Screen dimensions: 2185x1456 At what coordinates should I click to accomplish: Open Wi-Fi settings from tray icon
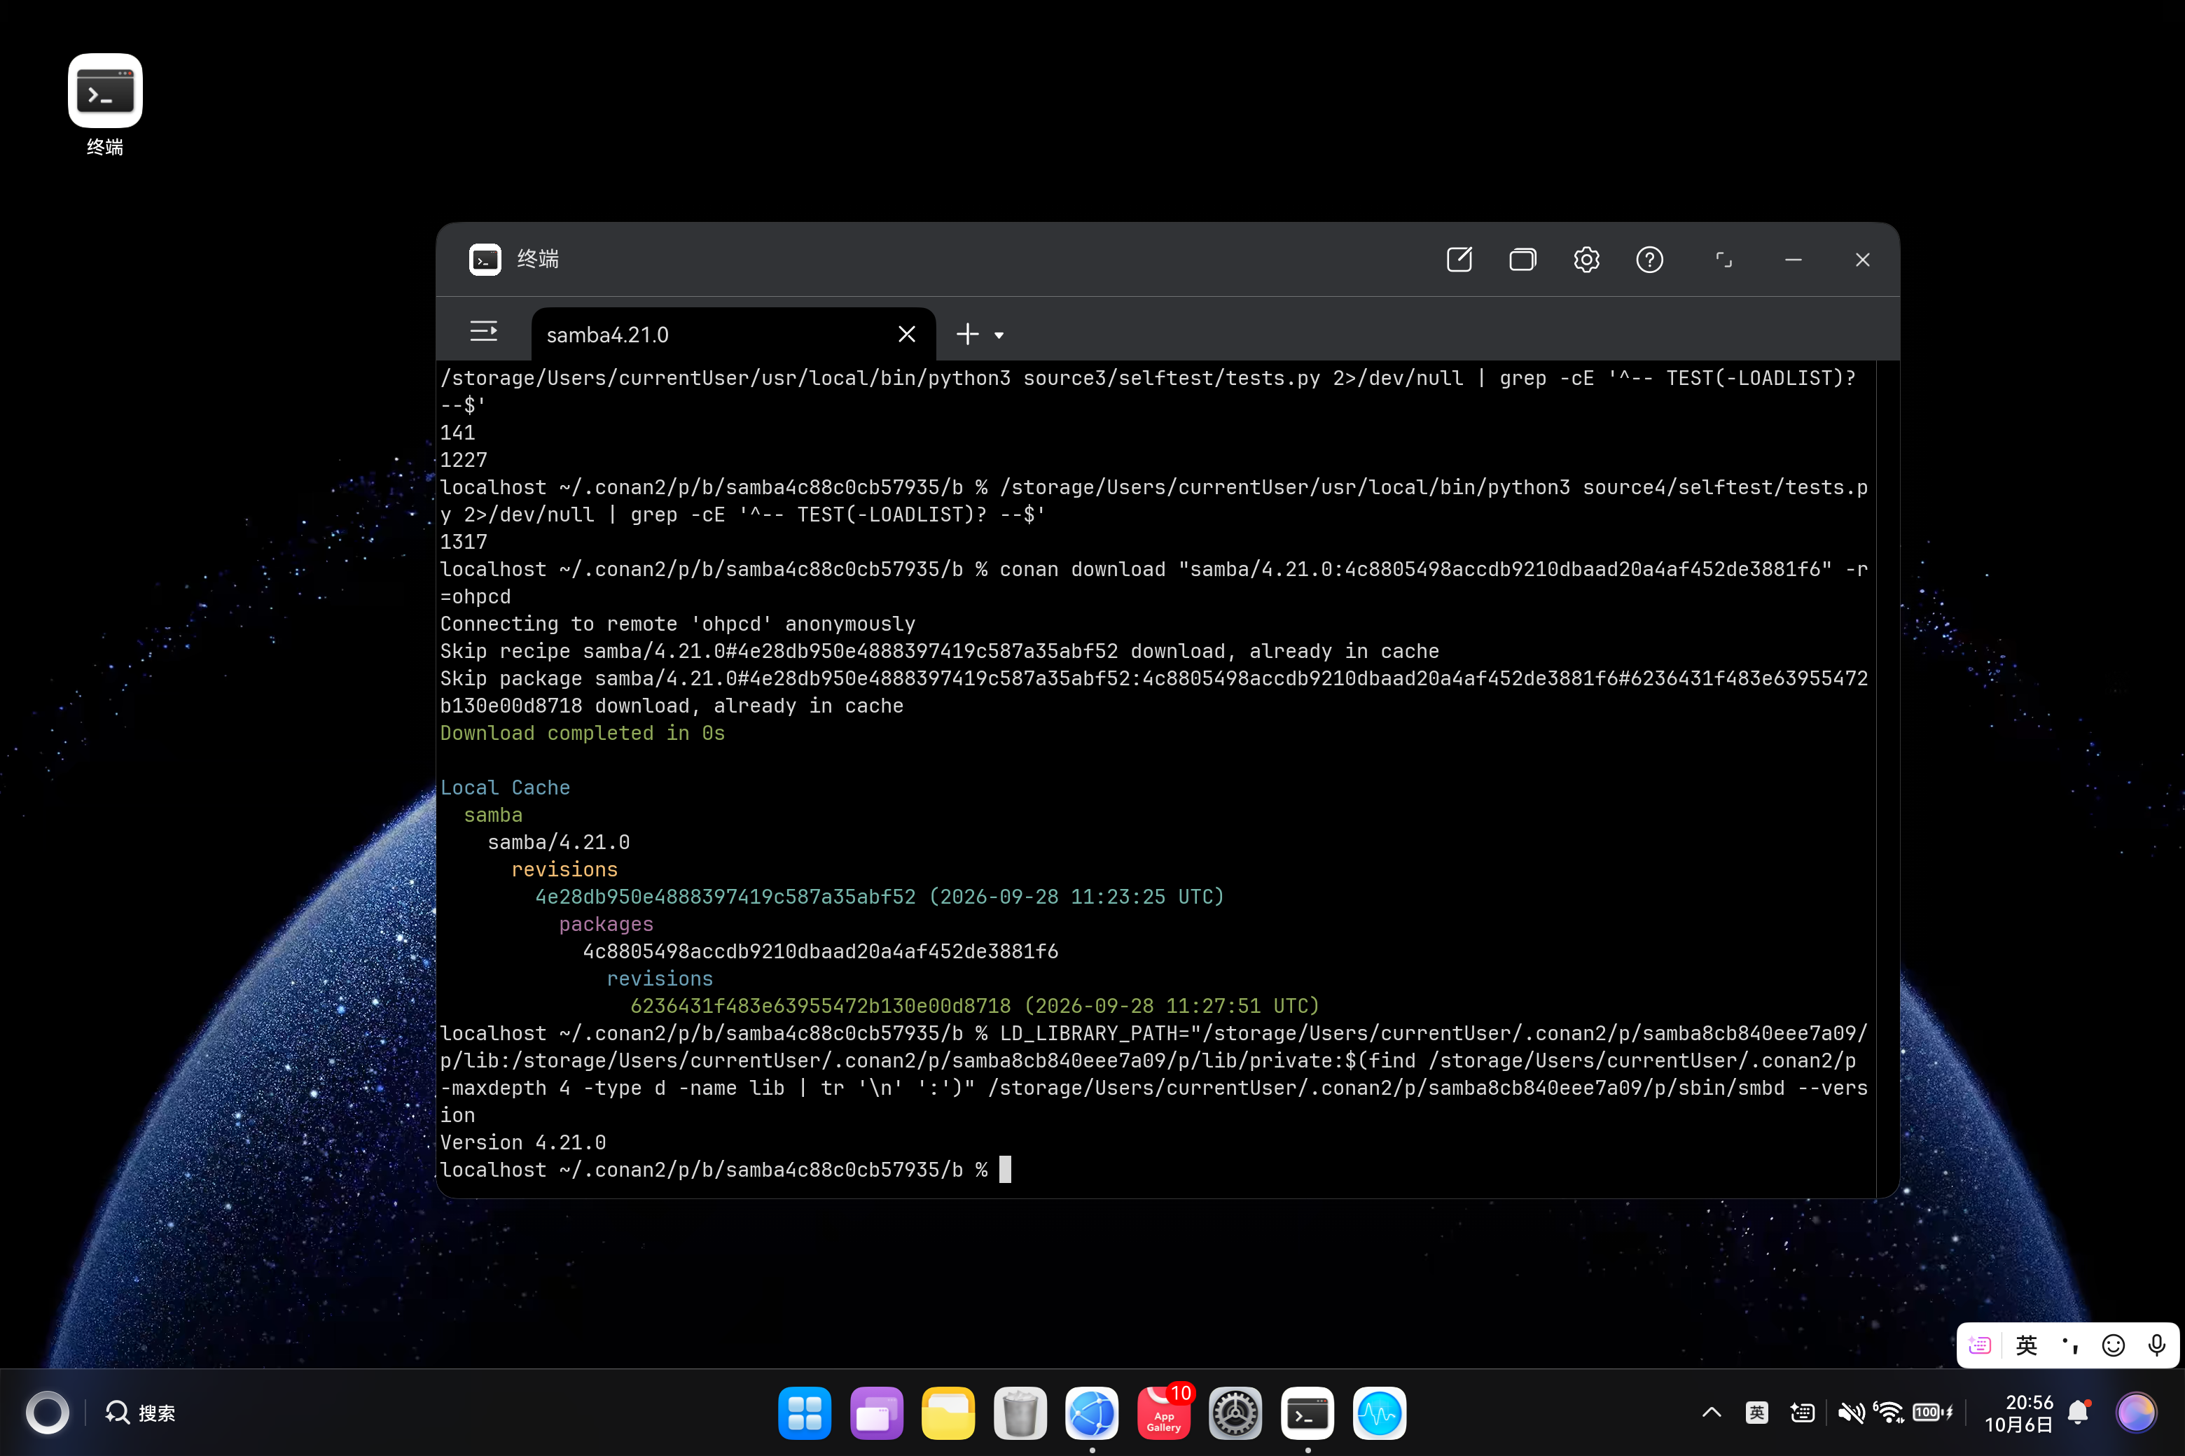[x=1889, y=1413]
